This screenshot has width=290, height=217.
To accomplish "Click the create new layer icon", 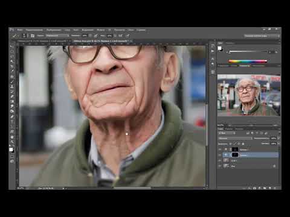I will click(x=269, y=188).
